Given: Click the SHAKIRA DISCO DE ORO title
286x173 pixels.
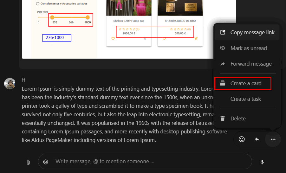Looking at the screenshot, I should pyautogui.click(x=180, y=21).
